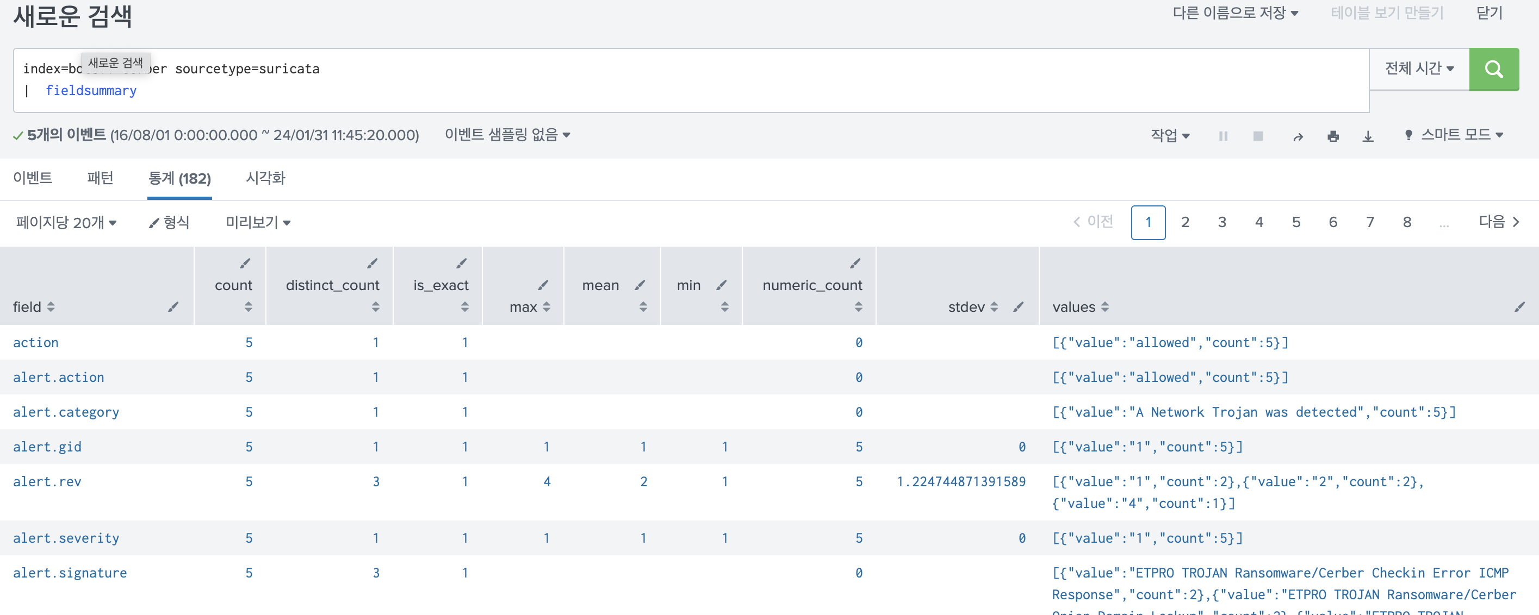Share the search job arrow icon

tap(1298, 137)
